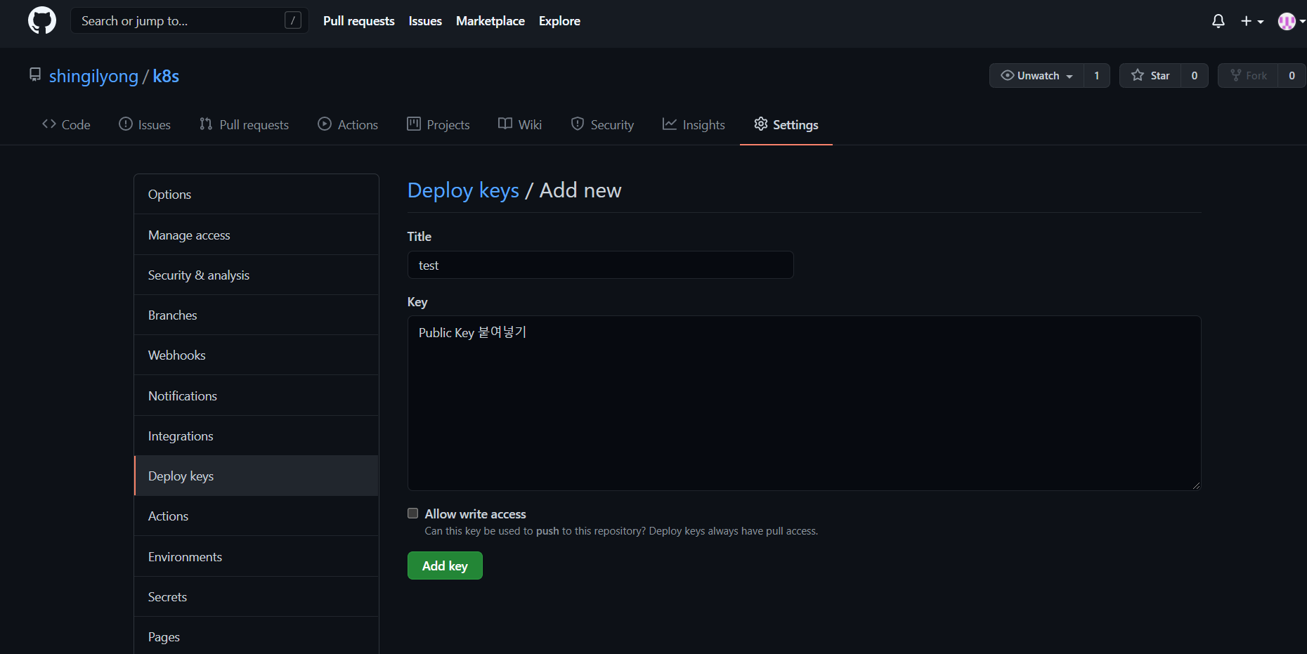Open the watchers count 1
The height and width of the screenshot is (654, 1307).
click(1096, 75)
